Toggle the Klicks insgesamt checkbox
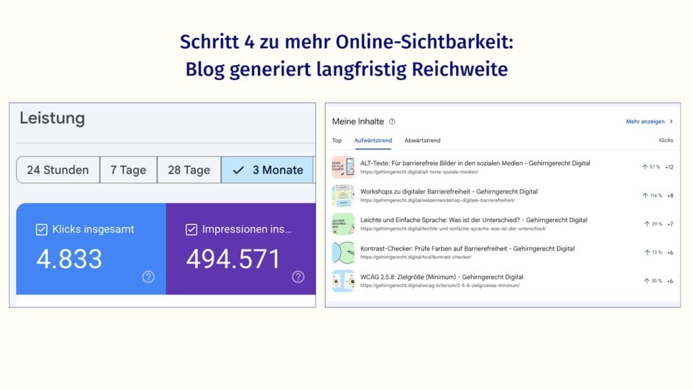The height and width of the screenshot is (390, 693). (41, 230)
